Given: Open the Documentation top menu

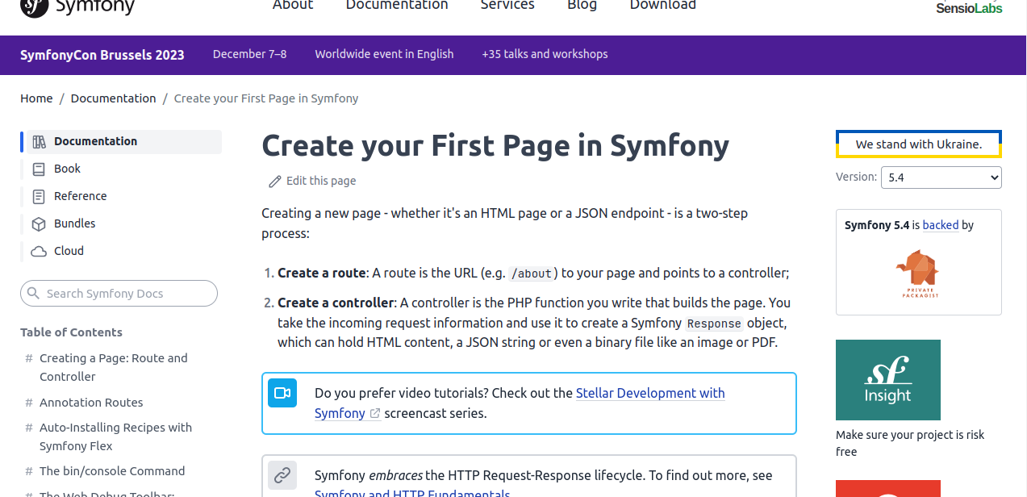Looking at the screenshot, I should [397, 5].
